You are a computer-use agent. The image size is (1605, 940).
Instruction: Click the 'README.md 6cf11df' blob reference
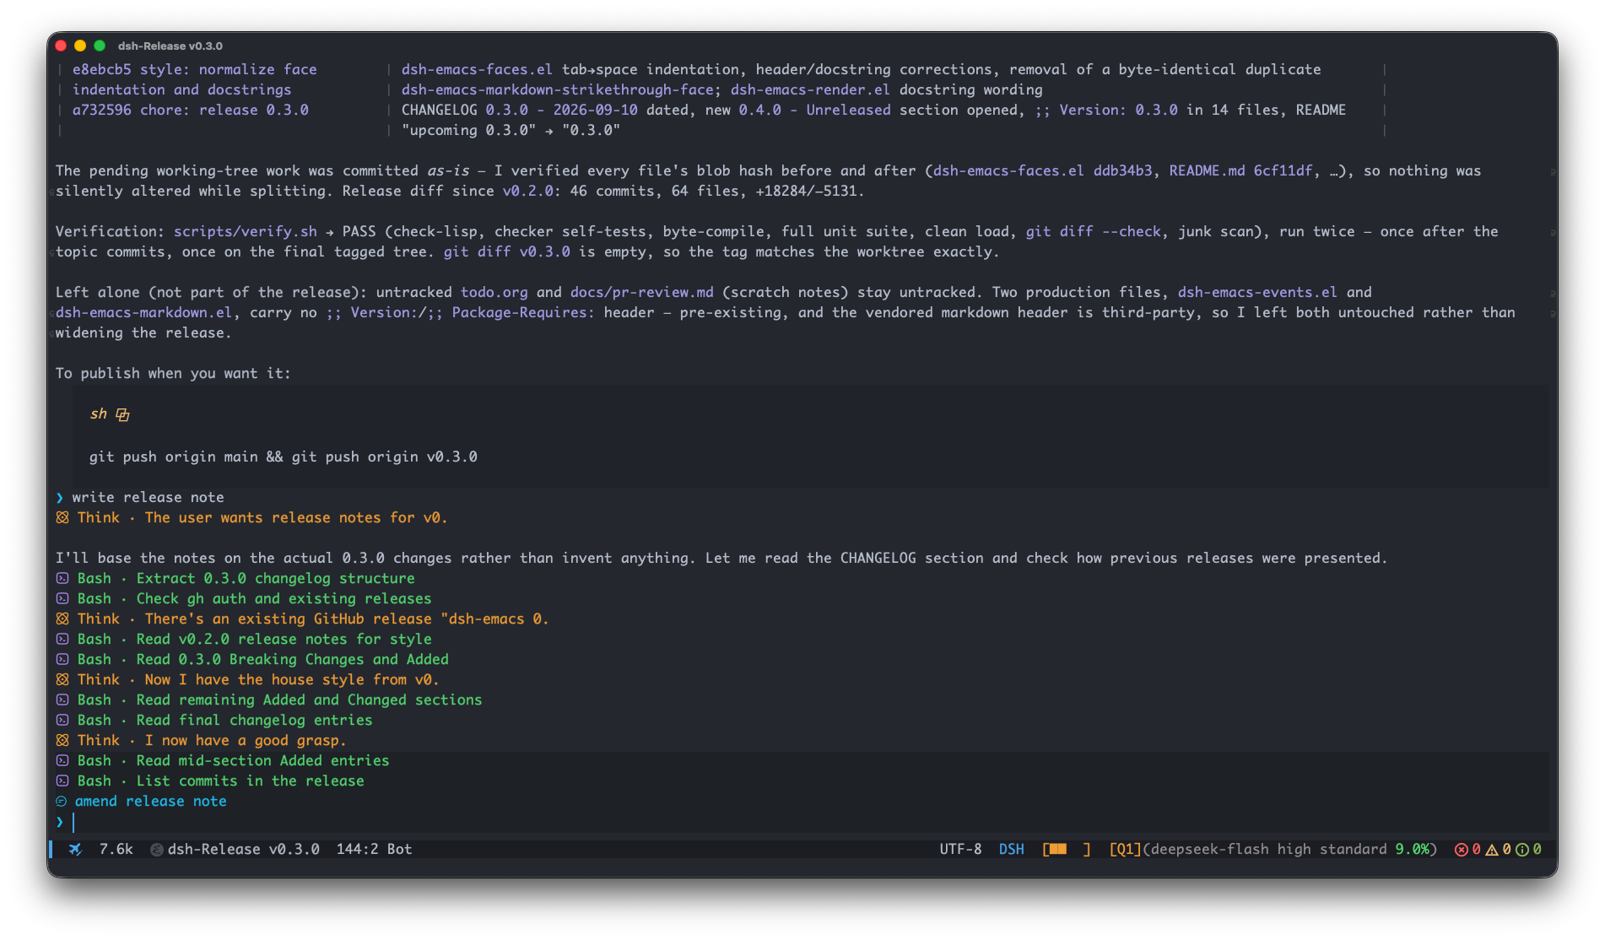[1240, 170]
